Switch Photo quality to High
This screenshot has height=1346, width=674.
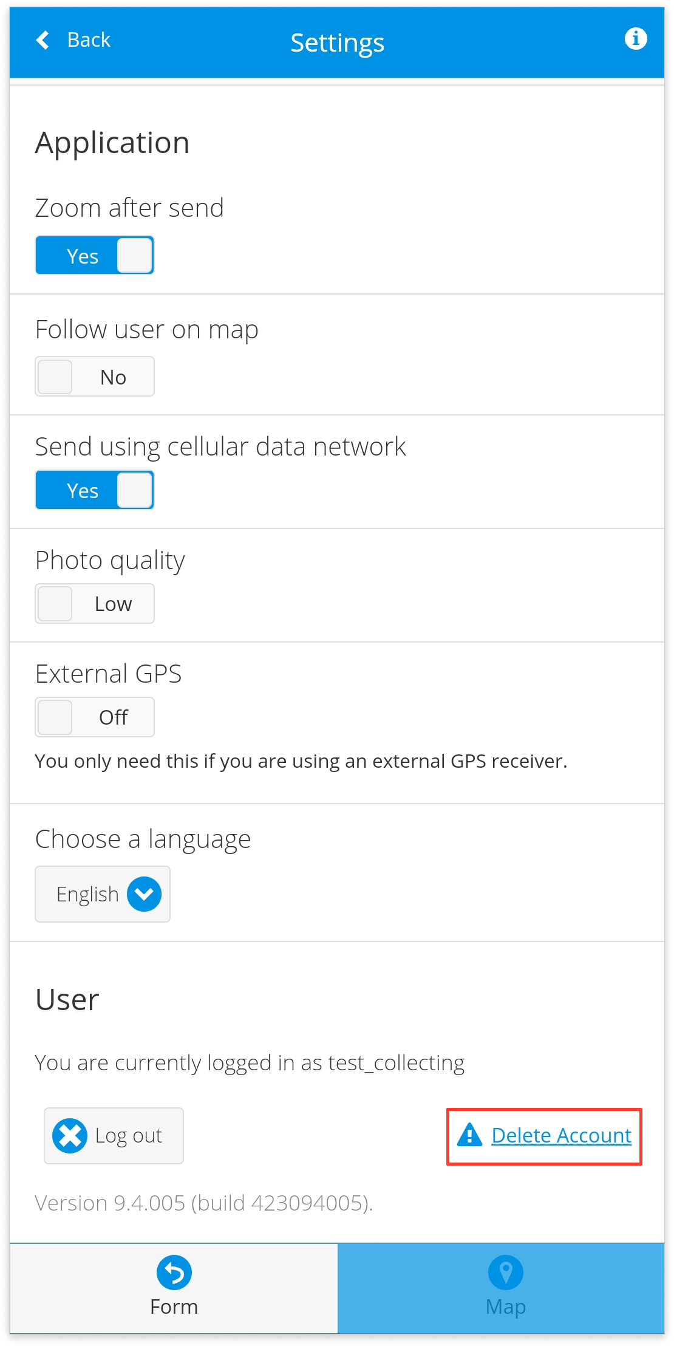[94, 603]
